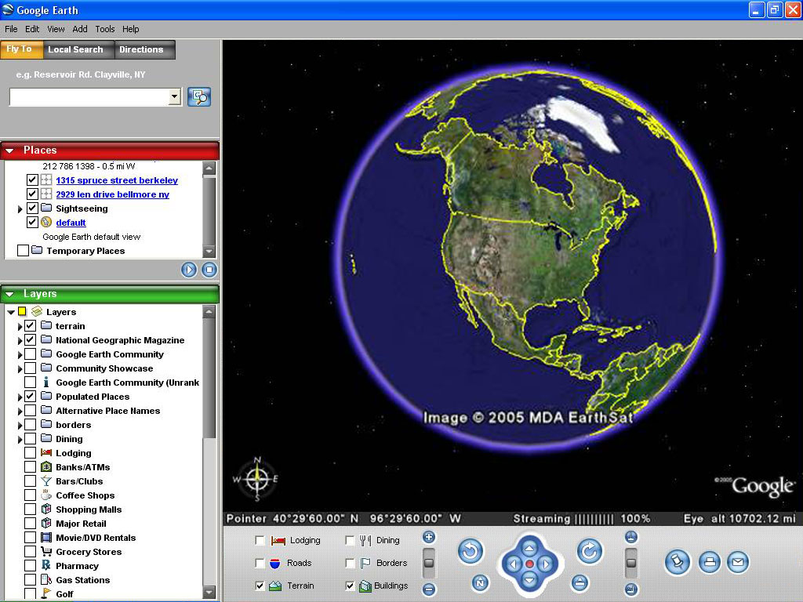Switch to the Directions tab

[144, 49]
